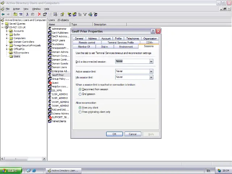Toggle the Show/Hide Console Tree icon
232x174 pixels.
point(21,14)
